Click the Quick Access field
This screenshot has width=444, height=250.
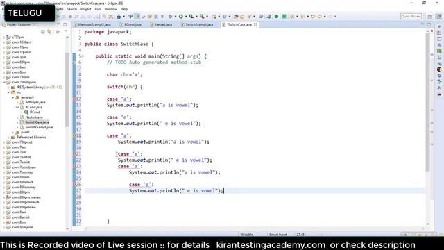411,17
